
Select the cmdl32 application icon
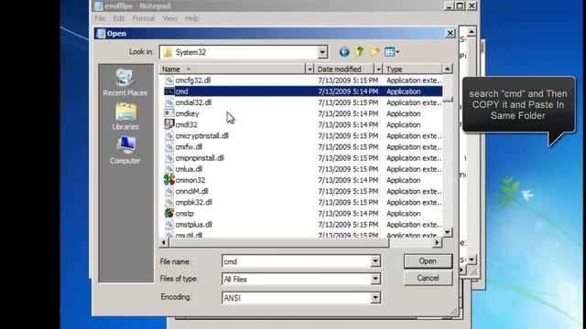coord(168,124)
